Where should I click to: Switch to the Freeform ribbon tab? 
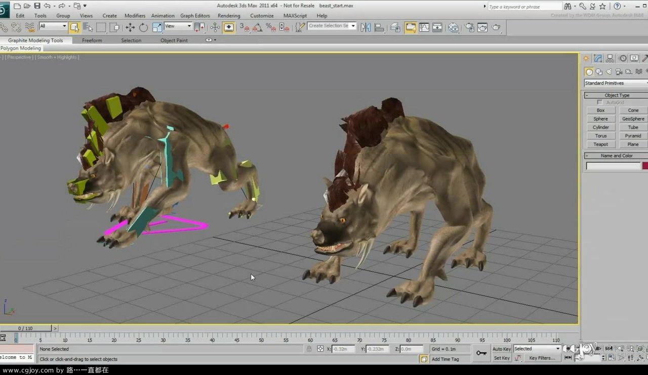pos(92,41)
